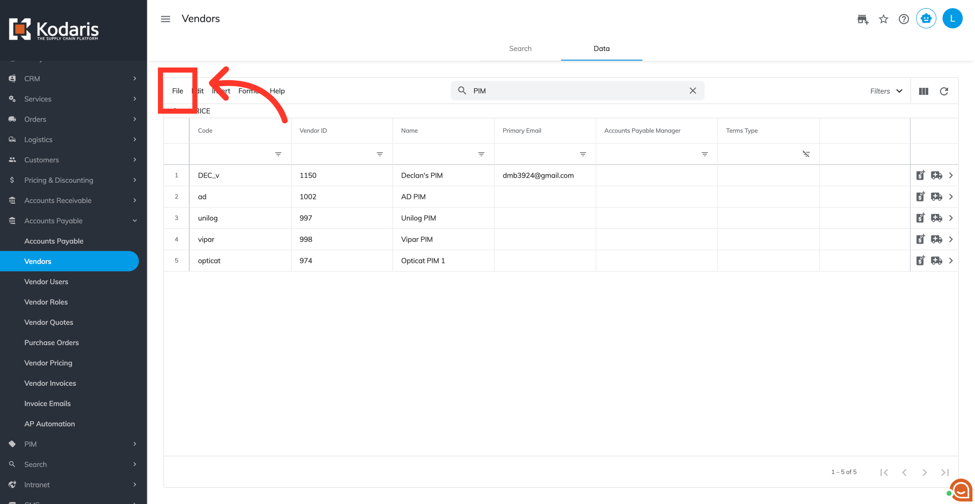This screenshot has height=504, width=975.
Task: Click the Kodaris logo
Action: [54, 29]
